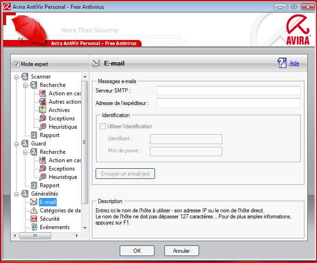Click the tree vertical scrollbar thumb
The image size is (317, 263).
[85, 142]
